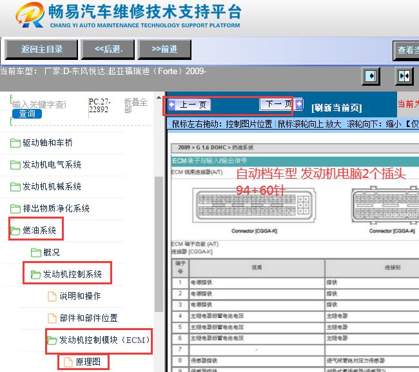Screen dimensions: 419x372
Task: Click the tree panel scrollbar thumb
Action: tap(159, 244)
